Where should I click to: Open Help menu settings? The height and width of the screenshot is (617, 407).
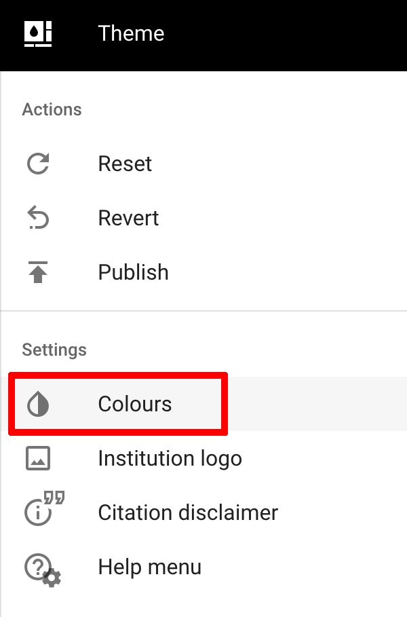tap(149, 567)
